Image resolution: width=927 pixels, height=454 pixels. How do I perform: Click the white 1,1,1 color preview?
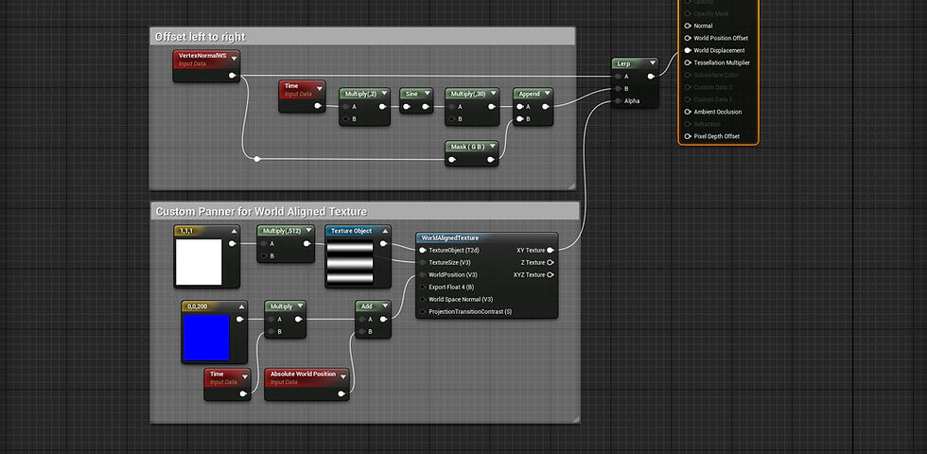pos(199,262)
